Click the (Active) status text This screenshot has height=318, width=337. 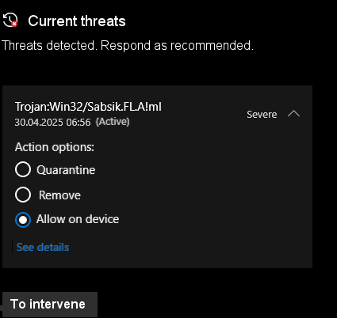tap(113, 122)
